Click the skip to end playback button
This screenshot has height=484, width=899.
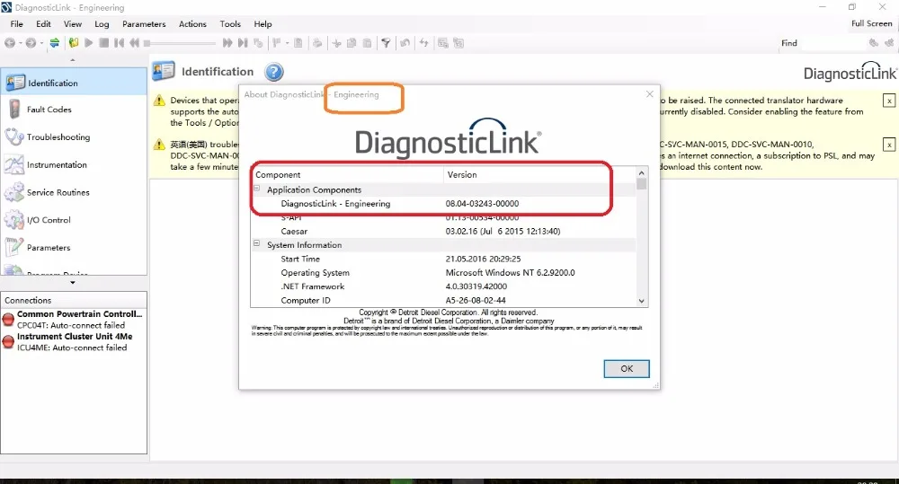pos(243,43)
